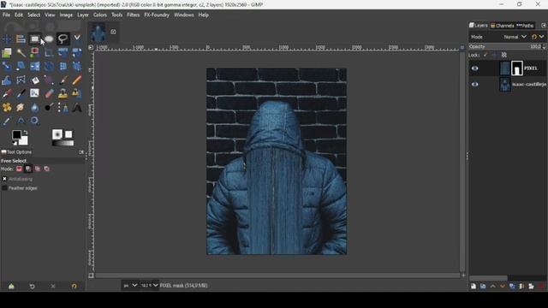Select the Dodge/Burn tool
This screenshot has width=548, height=308.
point(49,107)
